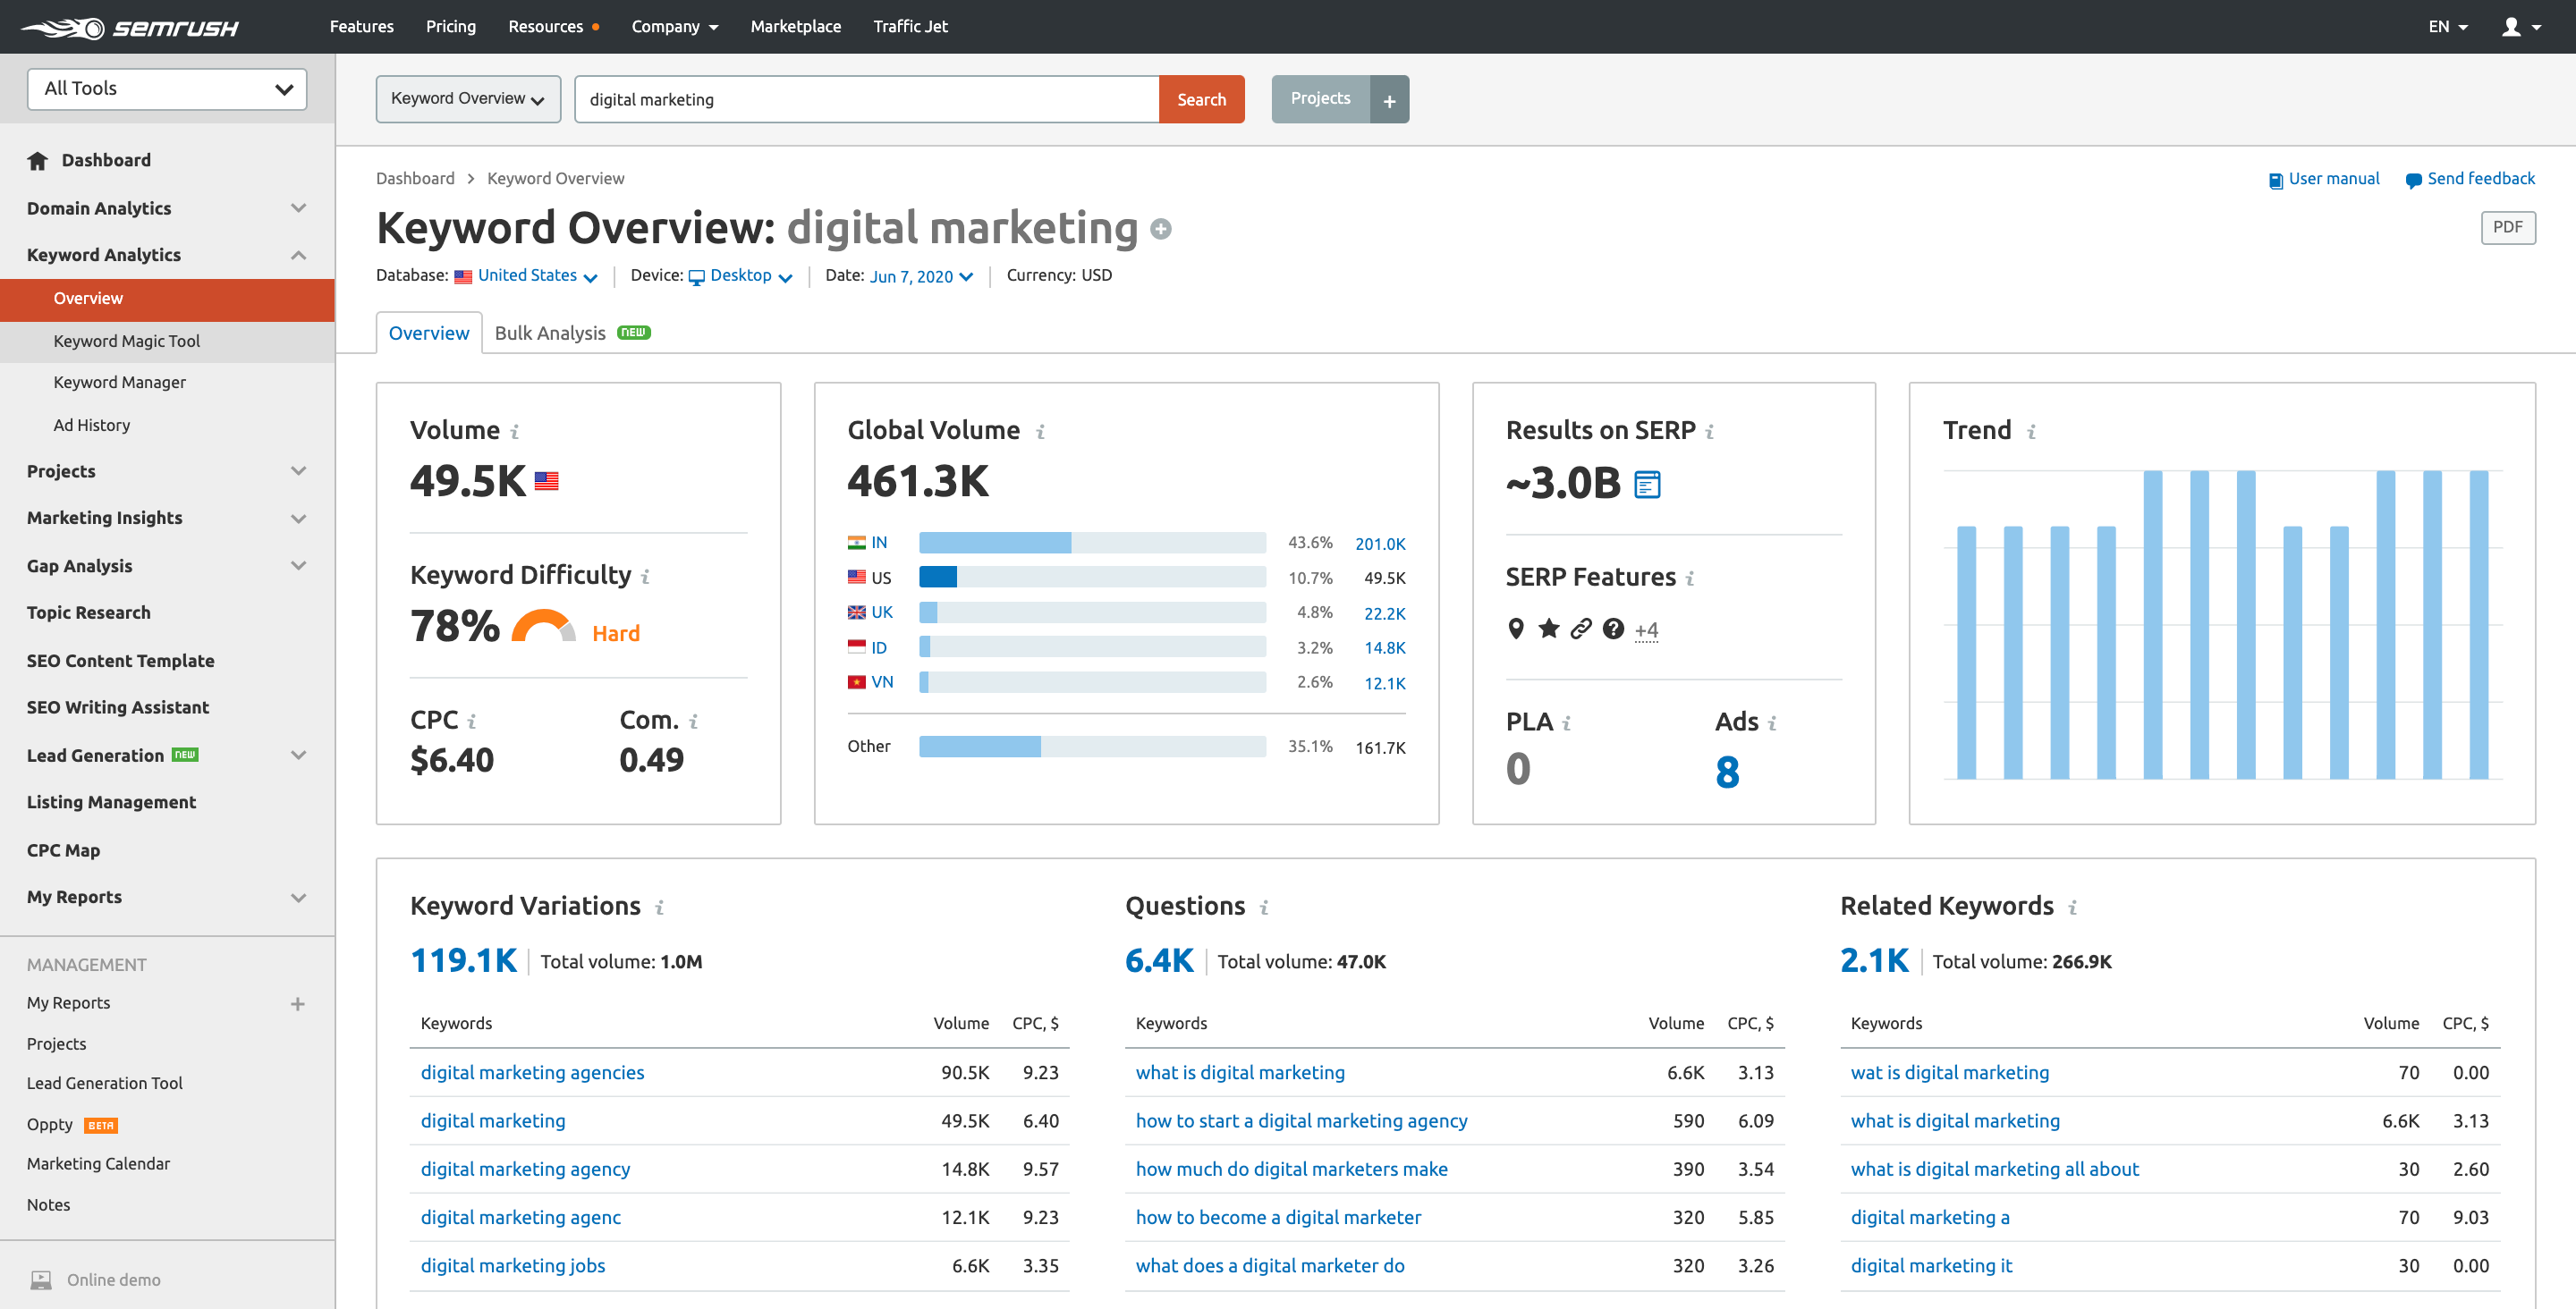Image resolution: width=2576 pixels, height=1309 pixels.
Task: Click the Keyword Variations info icon
Action: 659,907
